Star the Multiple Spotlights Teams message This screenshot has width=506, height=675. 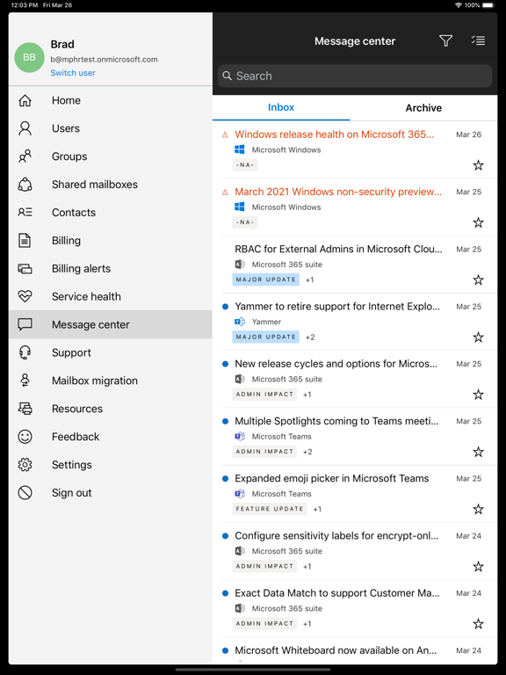478,452
